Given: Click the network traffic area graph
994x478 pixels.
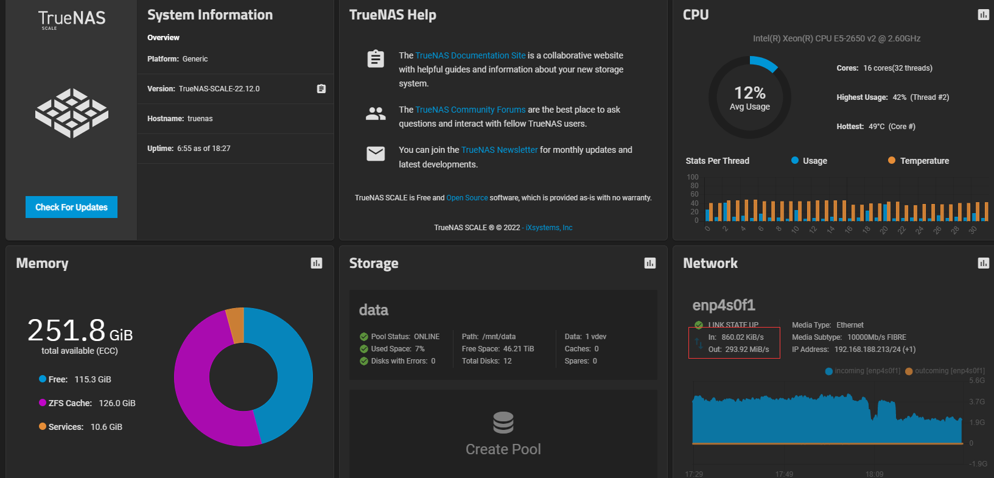Looking at the screenshot, I should coord(827,420).
